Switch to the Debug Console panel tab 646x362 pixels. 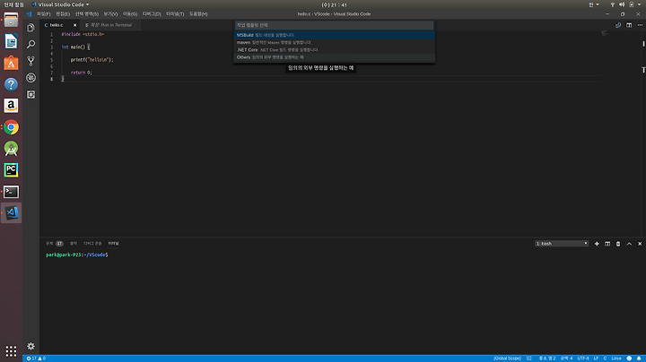[x=92, y=244]
